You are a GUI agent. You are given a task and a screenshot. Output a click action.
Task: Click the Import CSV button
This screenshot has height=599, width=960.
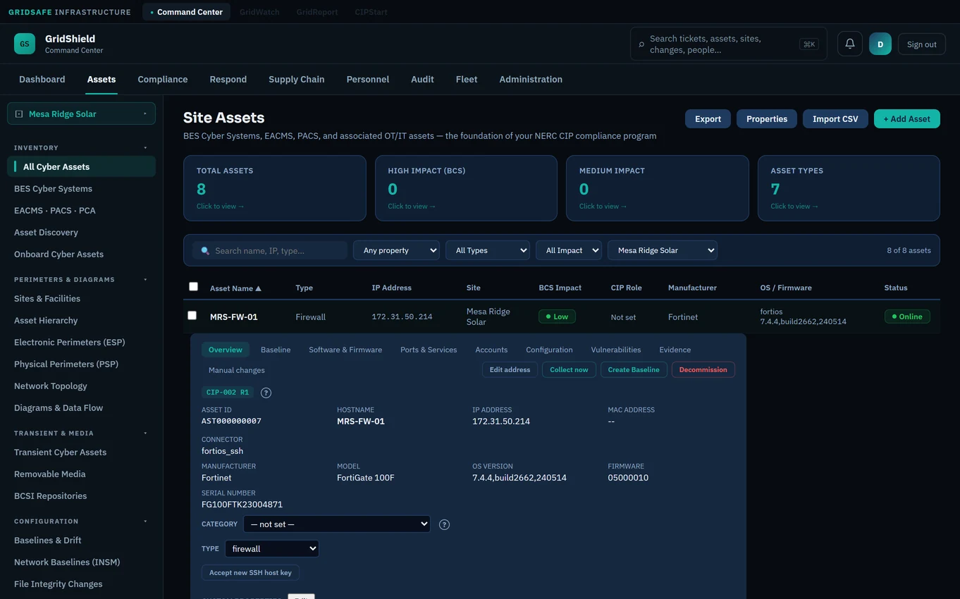tap(835, 119)
